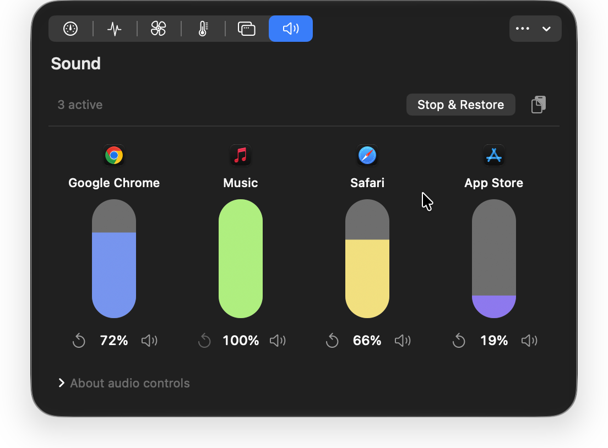Screen dimensions: 608x448
Task: Collapse panel with the chevron down arrow
Action: [x=546, y=29]
